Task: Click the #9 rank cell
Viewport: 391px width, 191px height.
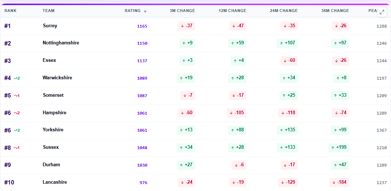Action: click(x=8, y=165)
